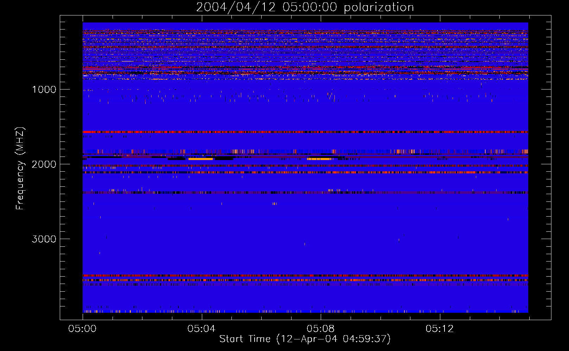Click the orange burst near 05:04 at 1900 MHz
The width and height of the screenshot is (569, 351).
coord(201,159)
